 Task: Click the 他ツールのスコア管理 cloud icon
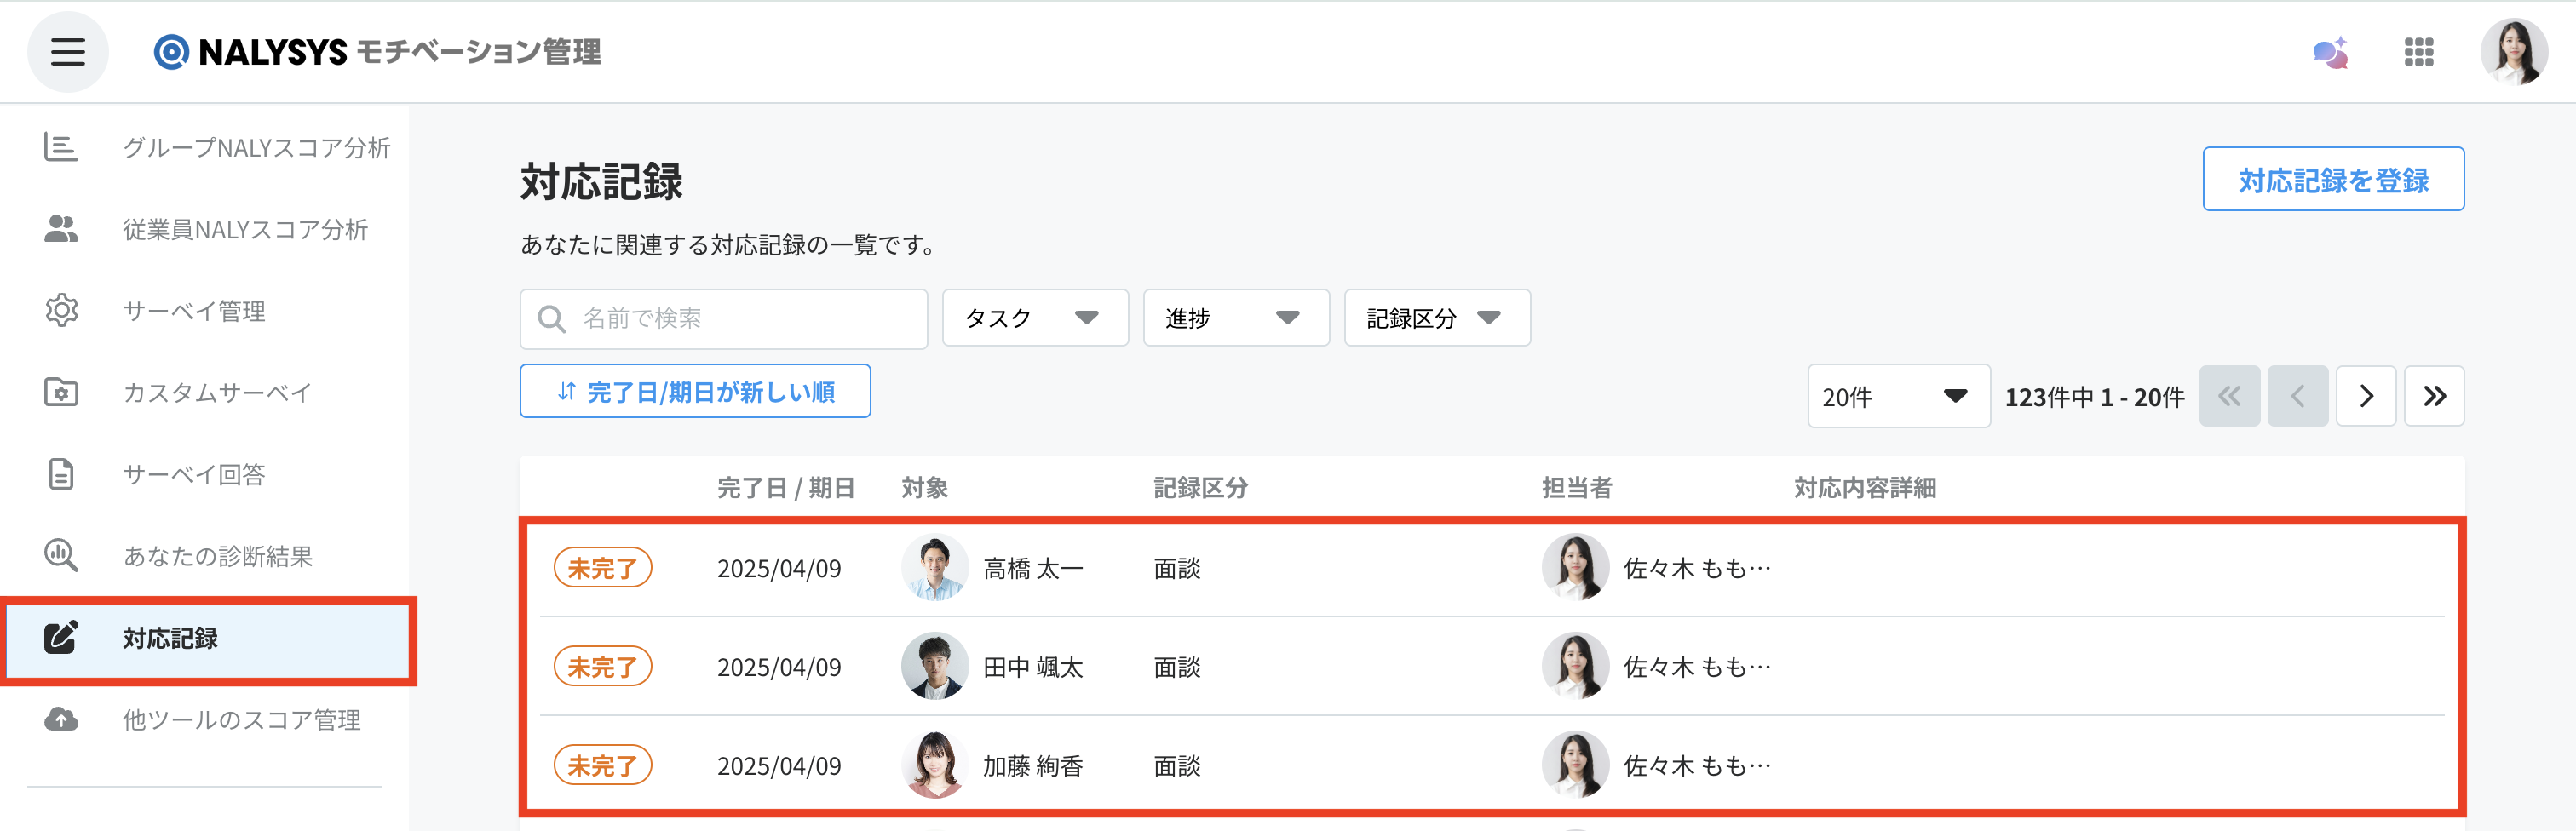(61, 719)
